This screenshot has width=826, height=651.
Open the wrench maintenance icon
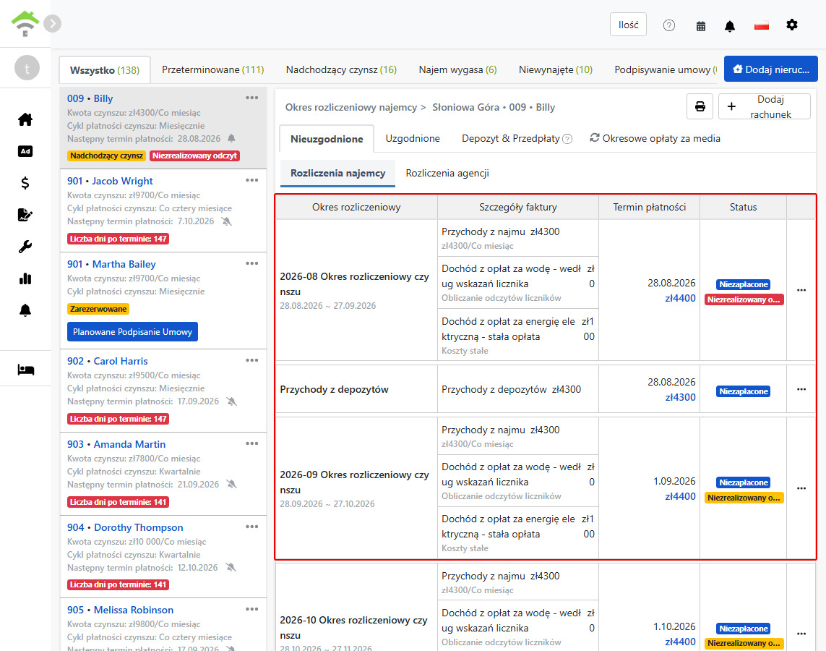[25, 247]
